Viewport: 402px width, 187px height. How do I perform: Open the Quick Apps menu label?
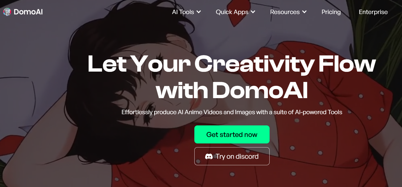[x=232, y=12]
